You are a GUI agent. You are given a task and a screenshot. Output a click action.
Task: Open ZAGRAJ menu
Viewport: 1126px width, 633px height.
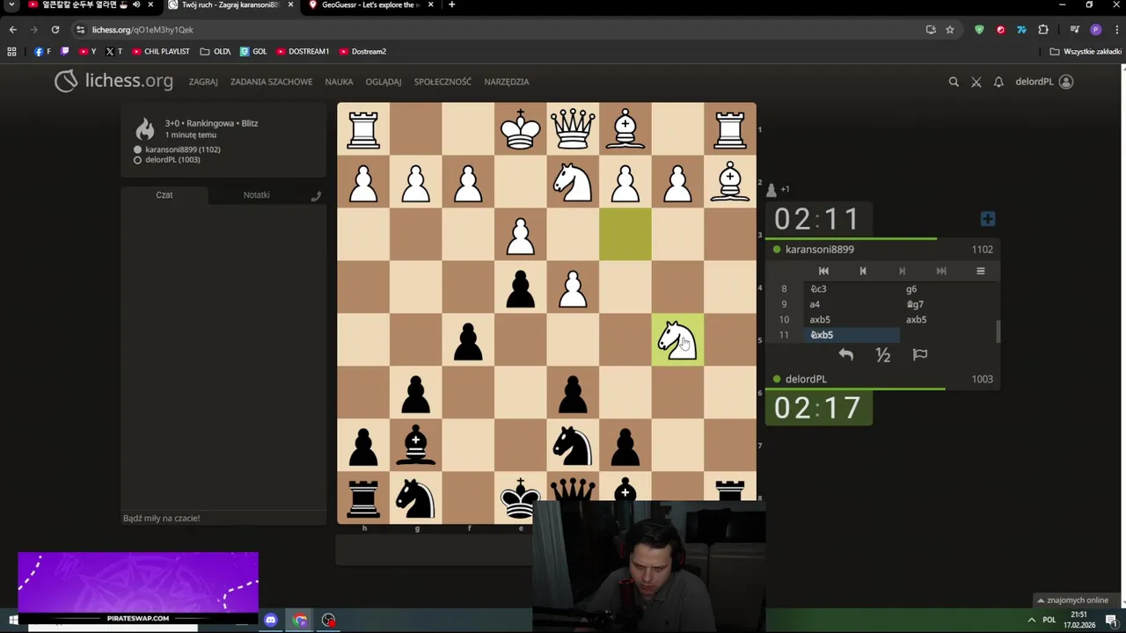pos(203,82)
